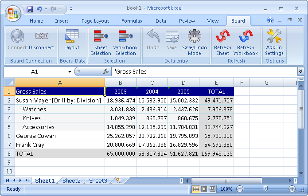308x196 pixels.
Task: Click the zoom in plus button
Action: click(292, 189)
